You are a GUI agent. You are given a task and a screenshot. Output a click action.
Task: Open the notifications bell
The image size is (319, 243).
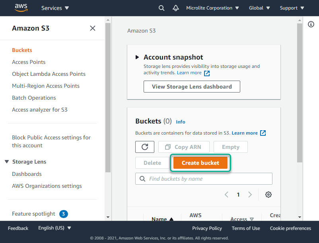pos(176,8)
